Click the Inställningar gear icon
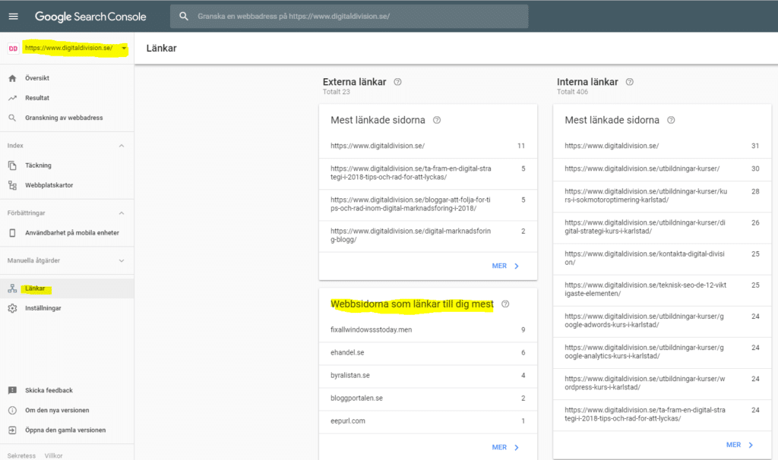 [x=12, y=308]
